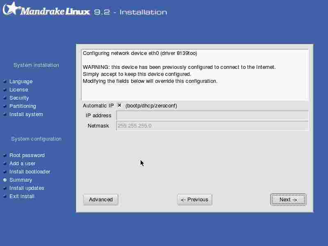Click the bullet icon beside Root password
The height and width of the screenshot is (246, 328).
5,155
